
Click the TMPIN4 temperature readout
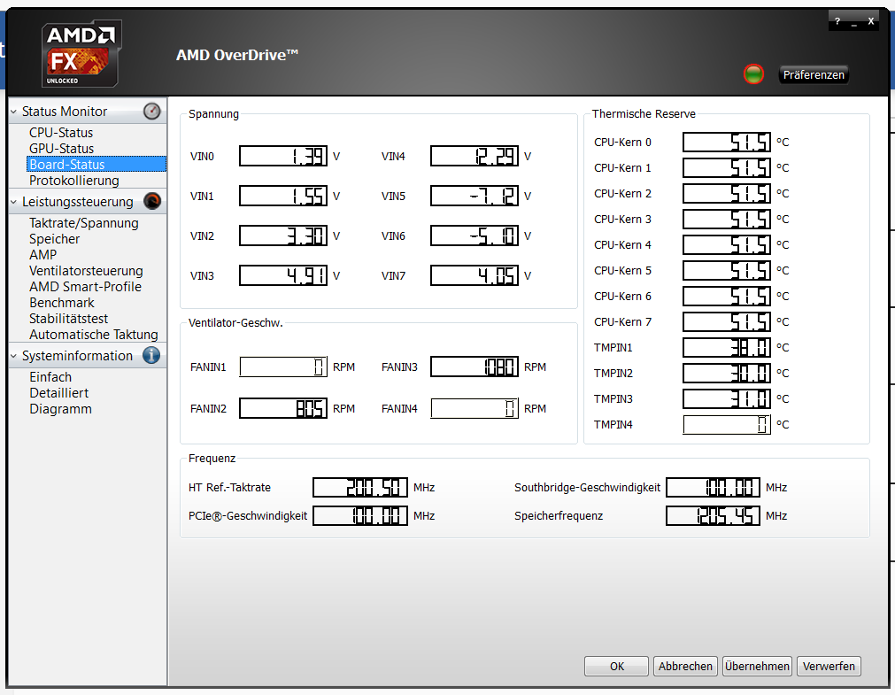727,424
